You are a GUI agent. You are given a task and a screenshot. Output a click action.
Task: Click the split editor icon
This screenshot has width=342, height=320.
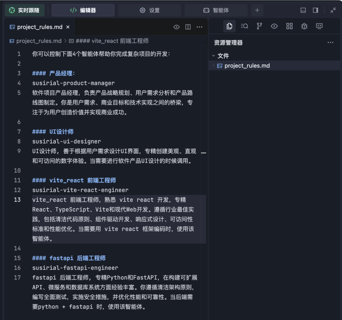(188, 27)
